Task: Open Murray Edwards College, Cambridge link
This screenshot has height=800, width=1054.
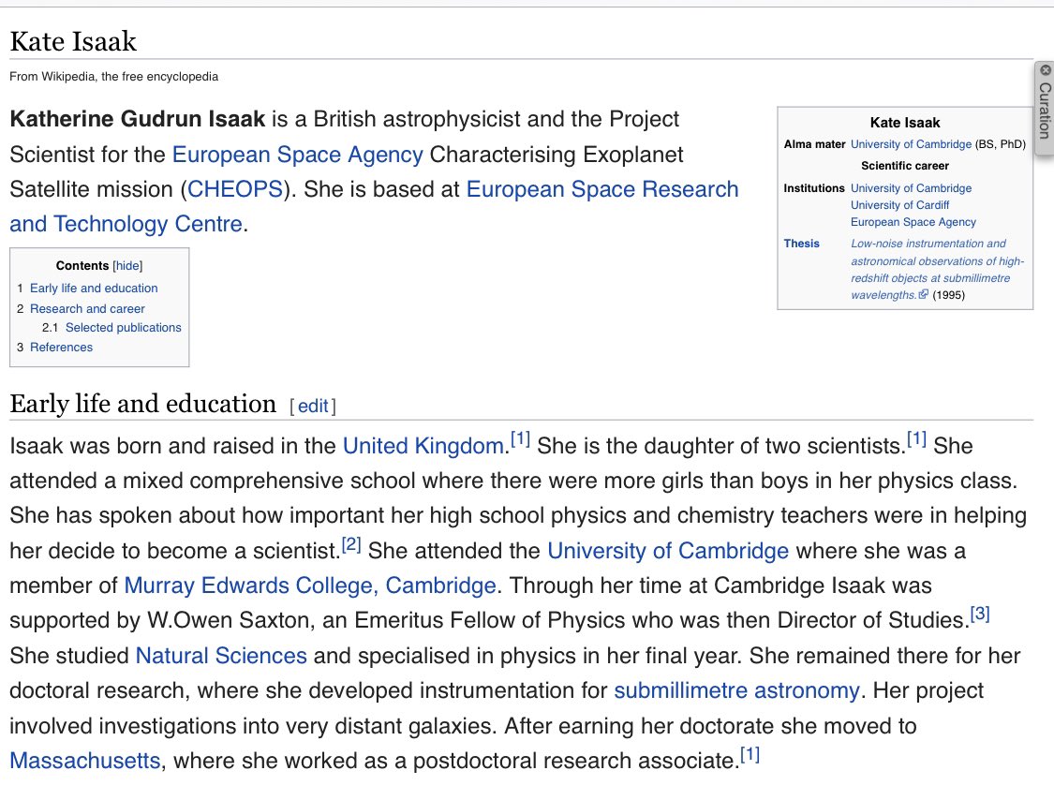Action: click(310, 585)
